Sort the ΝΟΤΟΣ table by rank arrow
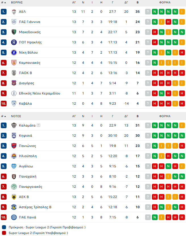Screen dimensions: 186x236 point(5,116)
